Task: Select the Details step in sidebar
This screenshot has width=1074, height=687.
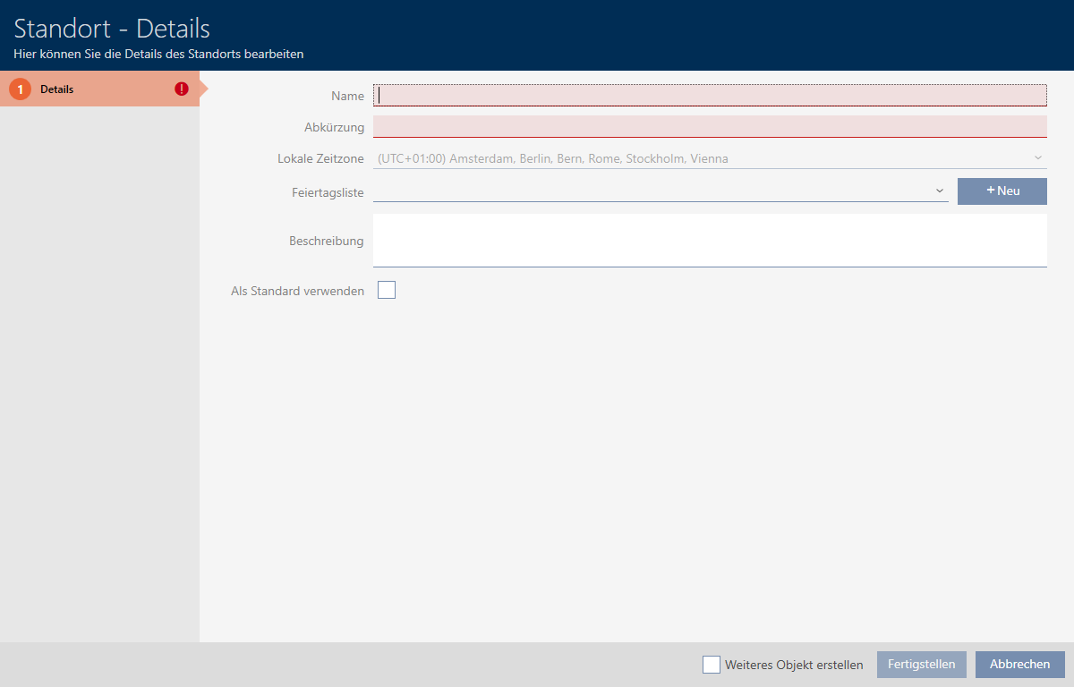Action: (x=57, y=89)
